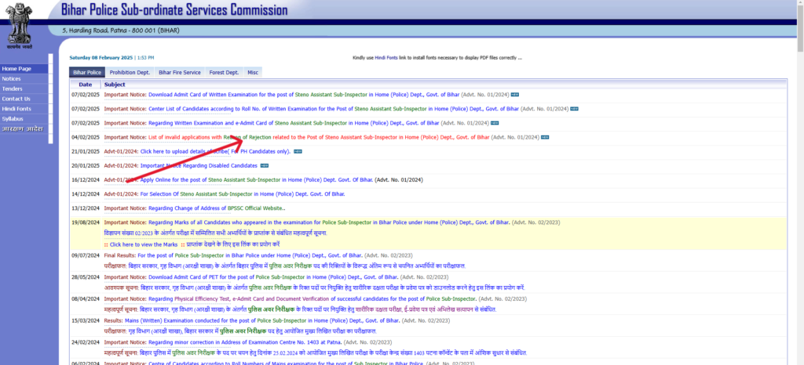The height and width of the screenshot is (365, 804).
Task: Click 'new' icon beside Download Admit Card notice
Action: (515, 95)
